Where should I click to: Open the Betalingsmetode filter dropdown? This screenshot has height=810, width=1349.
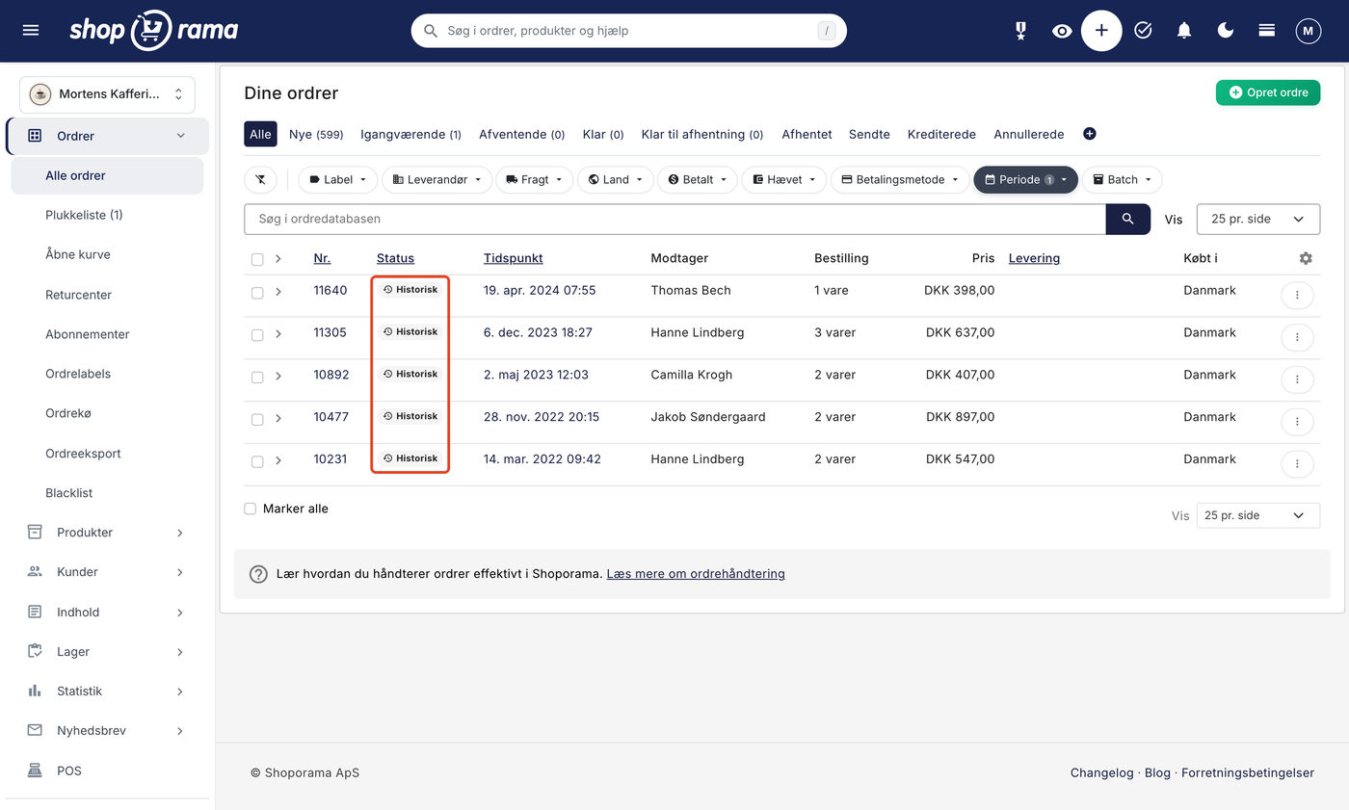coord(900,179)
